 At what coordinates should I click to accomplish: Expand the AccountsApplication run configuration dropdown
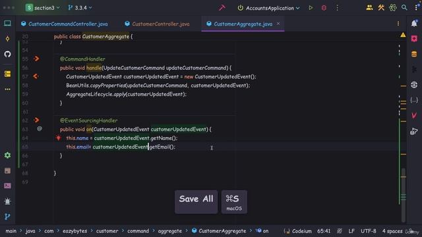[268, 8]
